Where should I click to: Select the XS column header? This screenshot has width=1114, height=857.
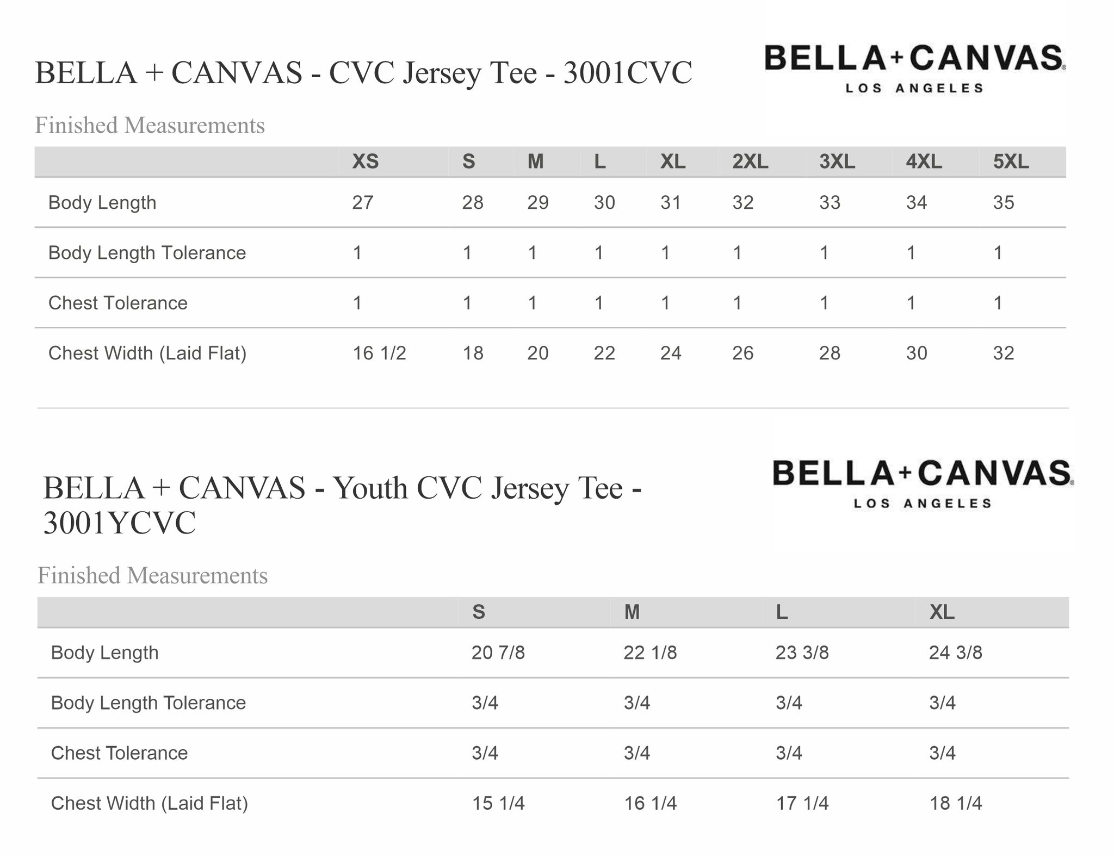point(365,162)
